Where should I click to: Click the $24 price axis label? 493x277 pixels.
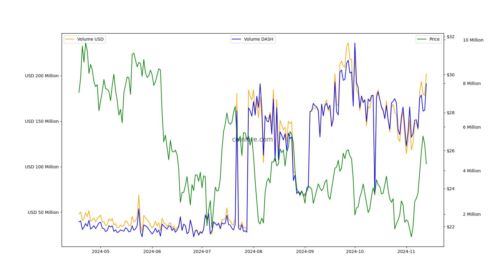tap(450, 189)
